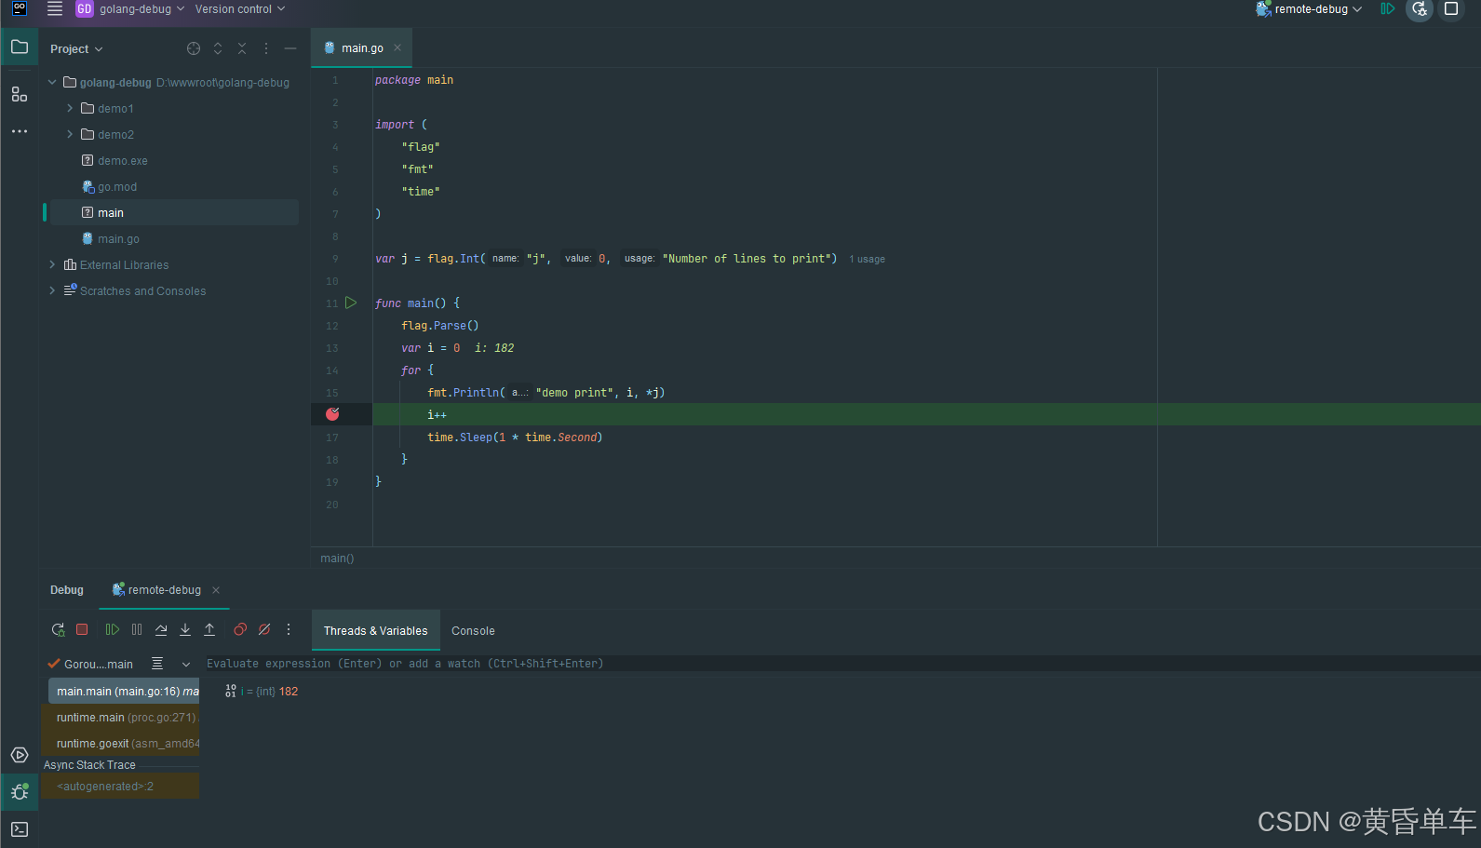Click the Step Over icon

[x=161, y=630]
